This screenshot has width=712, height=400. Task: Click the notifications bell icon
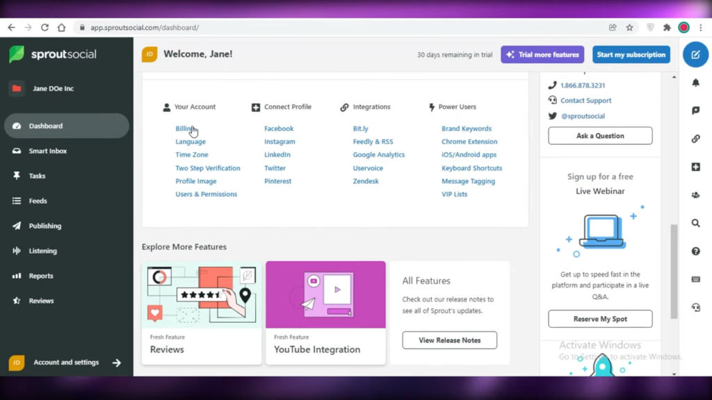[x=695, y=82]
